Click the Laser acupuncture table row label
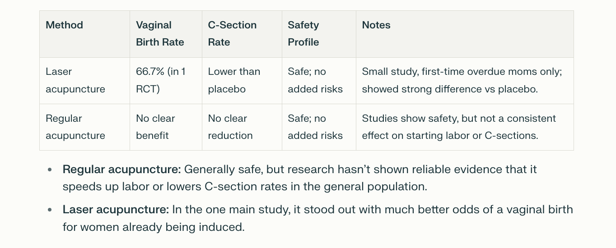 pyautogui.click(x=75, y=80)
